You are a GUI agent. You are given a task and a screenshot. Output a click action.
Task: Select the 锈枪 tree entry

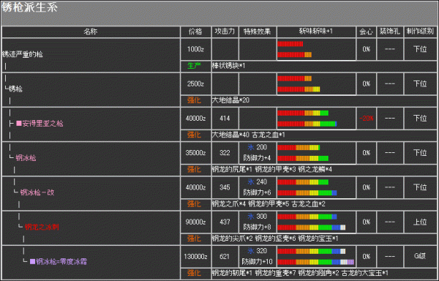(15, 89)
